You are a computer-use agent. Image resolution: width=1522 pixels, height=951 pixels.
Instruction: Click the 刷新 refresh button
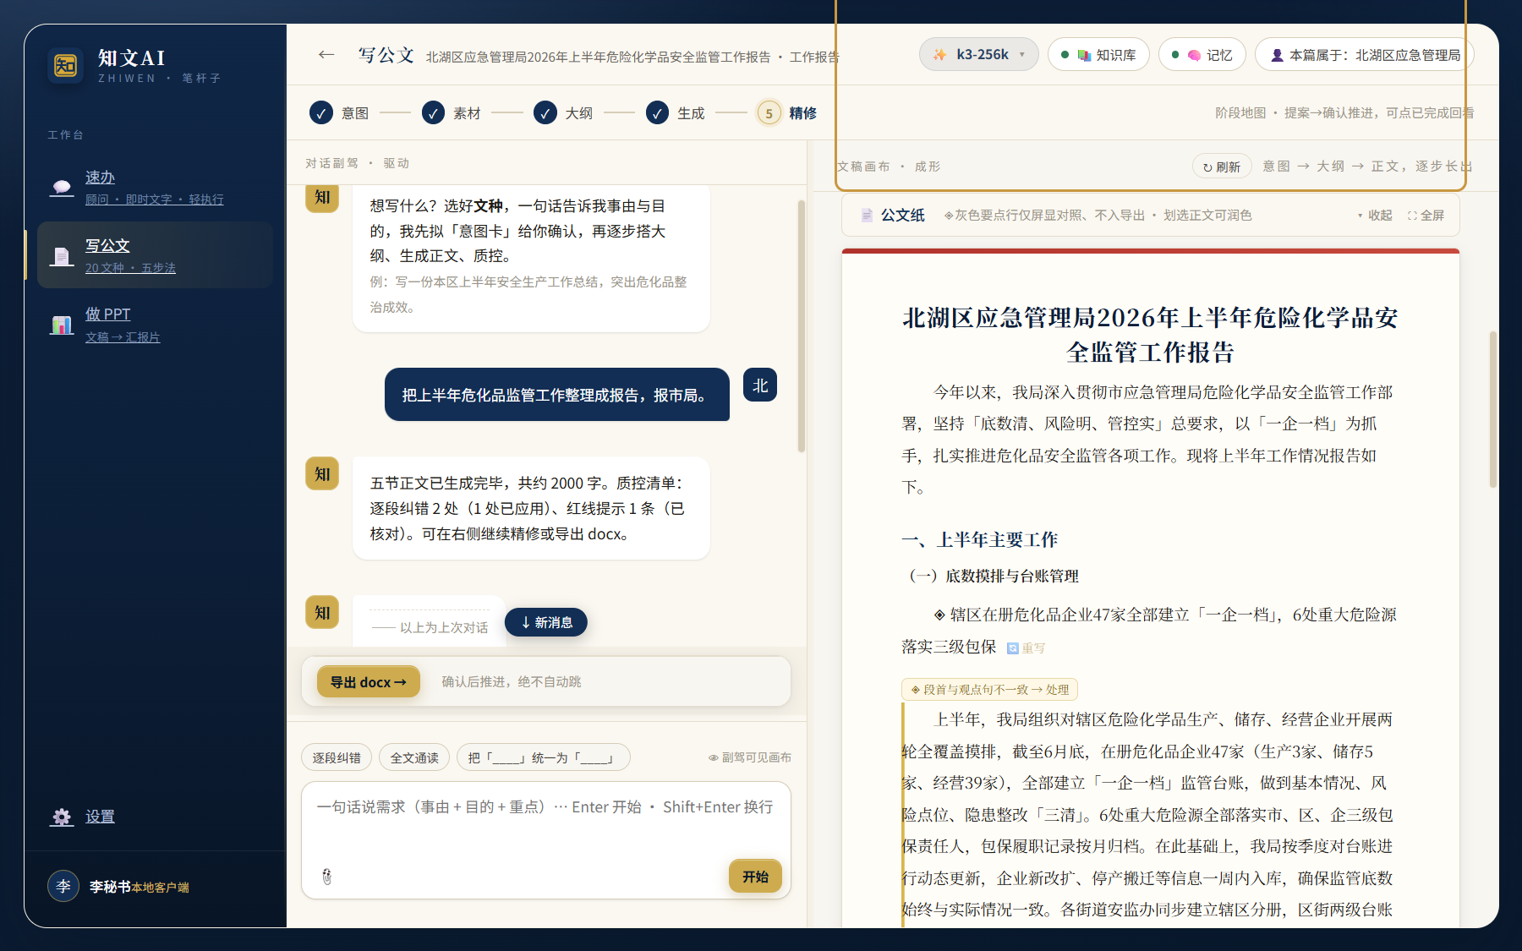tap(1222, 167)
